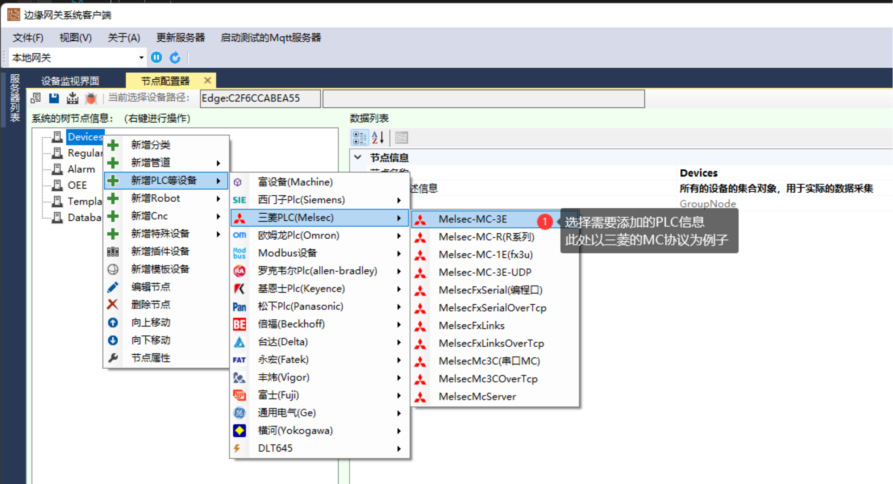Select Melsec-MC-3E from submenu
This screenshot has width=893, height=484.
click(472, 219)
